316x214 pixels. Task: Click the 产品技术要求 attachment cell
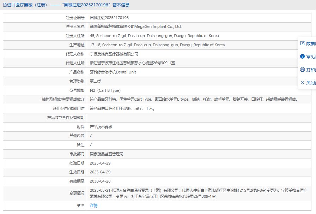coord(101,127)
